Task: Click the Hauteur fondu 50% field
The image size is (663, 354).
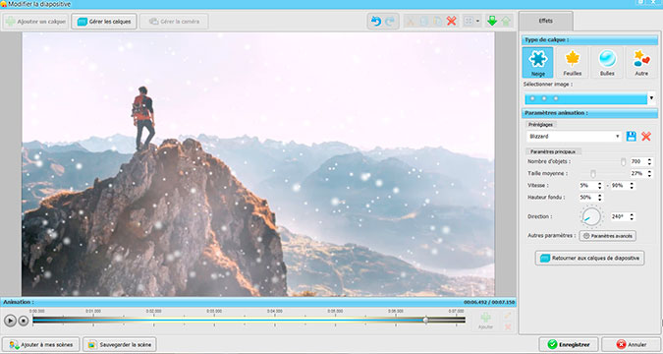Action: tap(587, 198)
